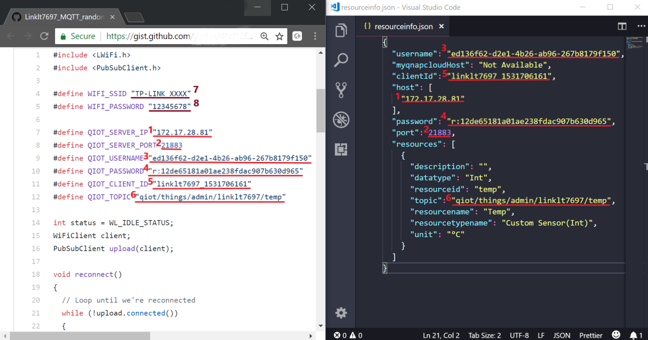The width and height of the screenshot is (648, 340).
Task: Open Source Control in the VS Code activity bar
Action: (341, 90)
